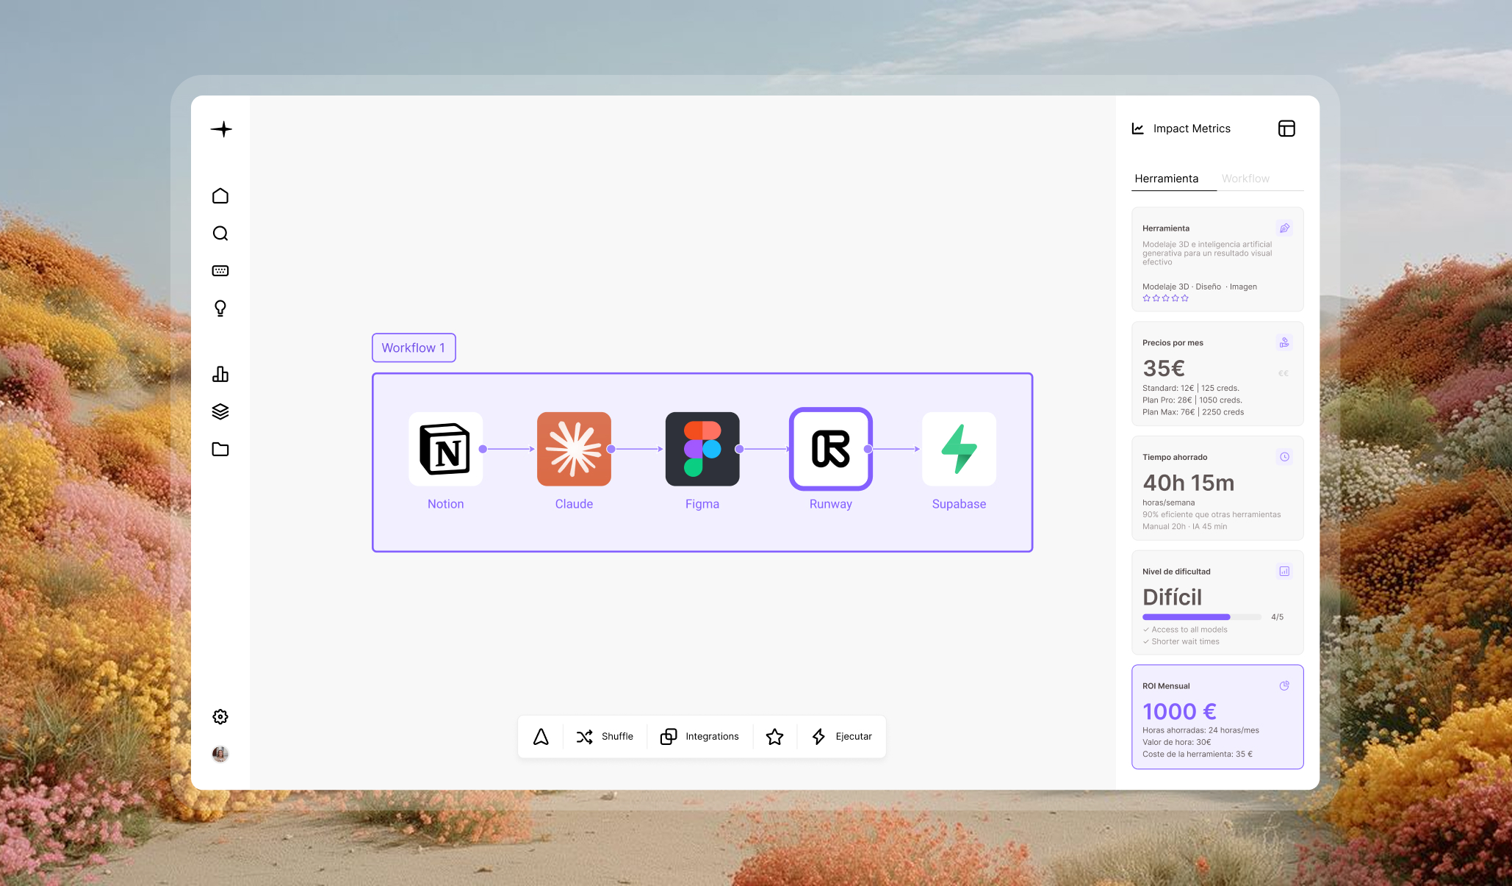Click the Ejecutar button
The image size is (1512, 886).
pos(841,737)
